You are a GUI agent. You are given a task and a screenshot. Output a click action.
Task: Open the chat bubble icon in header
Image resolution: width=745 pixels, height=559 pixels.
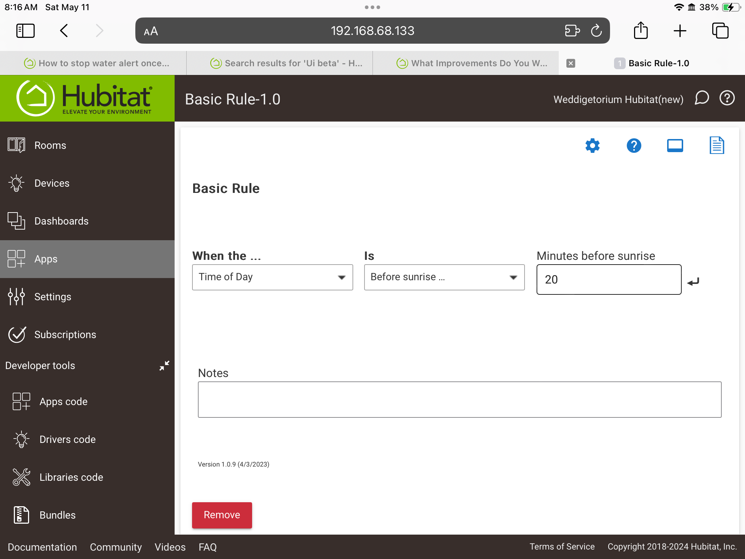pos(702,98)
